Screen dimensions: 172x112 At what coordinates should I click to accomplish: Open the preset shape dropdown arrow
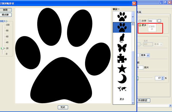133,17
